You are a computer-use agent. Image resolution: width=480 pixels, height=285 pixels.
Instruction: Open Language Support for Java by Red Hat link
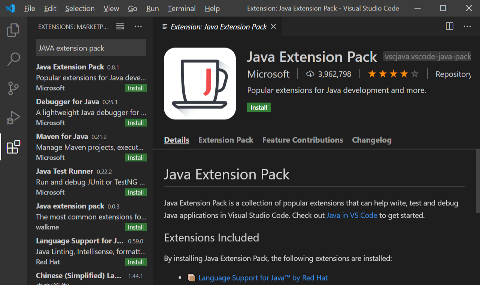click(x=263, y=278)
